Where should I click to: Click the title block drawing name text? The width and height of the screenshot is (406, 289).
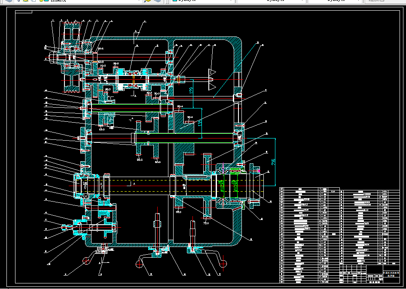[x=391, y=274]
